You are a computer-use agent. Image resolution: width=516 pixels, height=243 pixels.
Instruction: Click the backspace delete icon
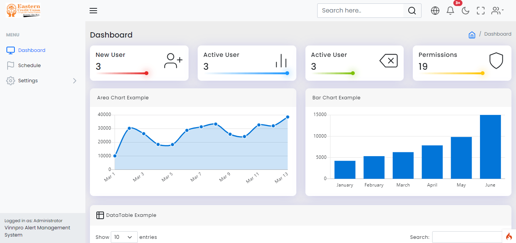coord(389,61)
